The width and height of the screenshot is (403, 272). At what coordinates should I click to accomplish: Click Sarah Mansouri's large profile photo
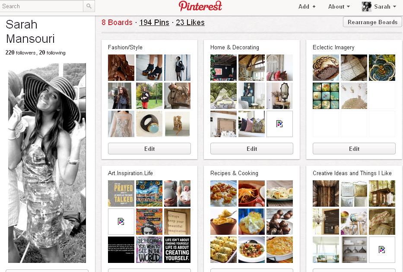[47, 163]
